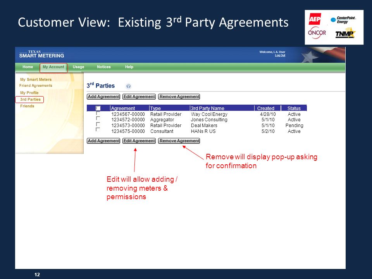This screenshot has width=372, height=279.
Task: Open Friend Agreements in sidebar
Action: coord(36,86)
